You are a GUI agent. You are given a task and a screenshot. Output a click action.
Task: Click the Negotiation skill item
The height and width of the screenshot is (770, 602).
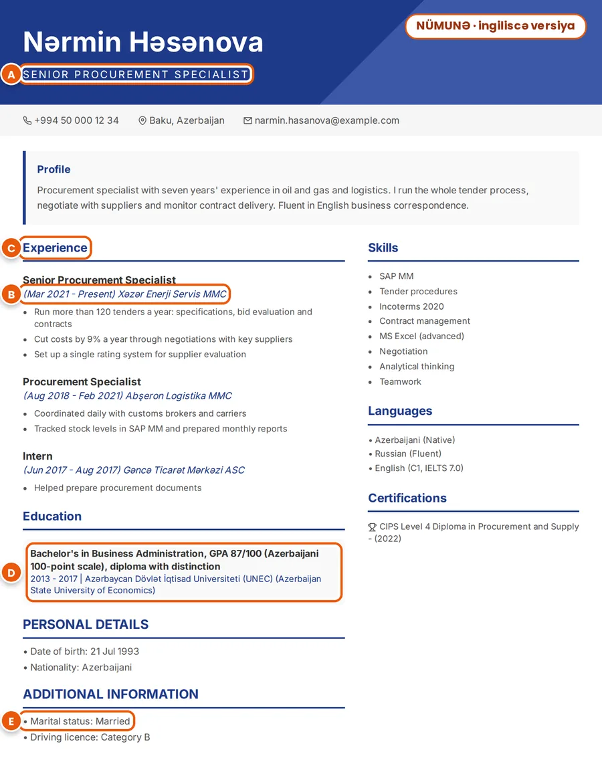403,352
